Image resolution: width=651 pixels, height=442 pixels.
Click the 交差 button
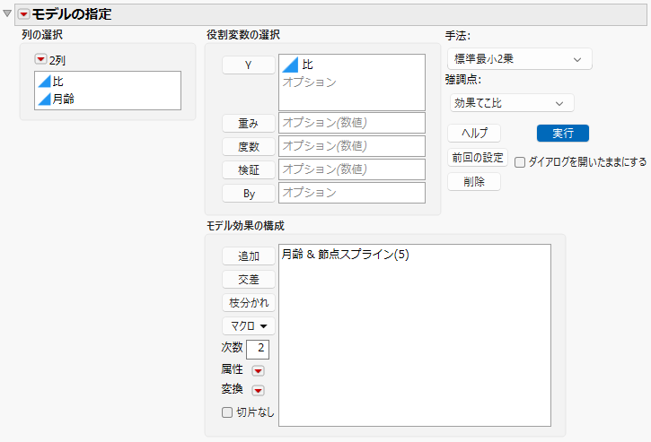pyautogui.click(x=248, y=279)
